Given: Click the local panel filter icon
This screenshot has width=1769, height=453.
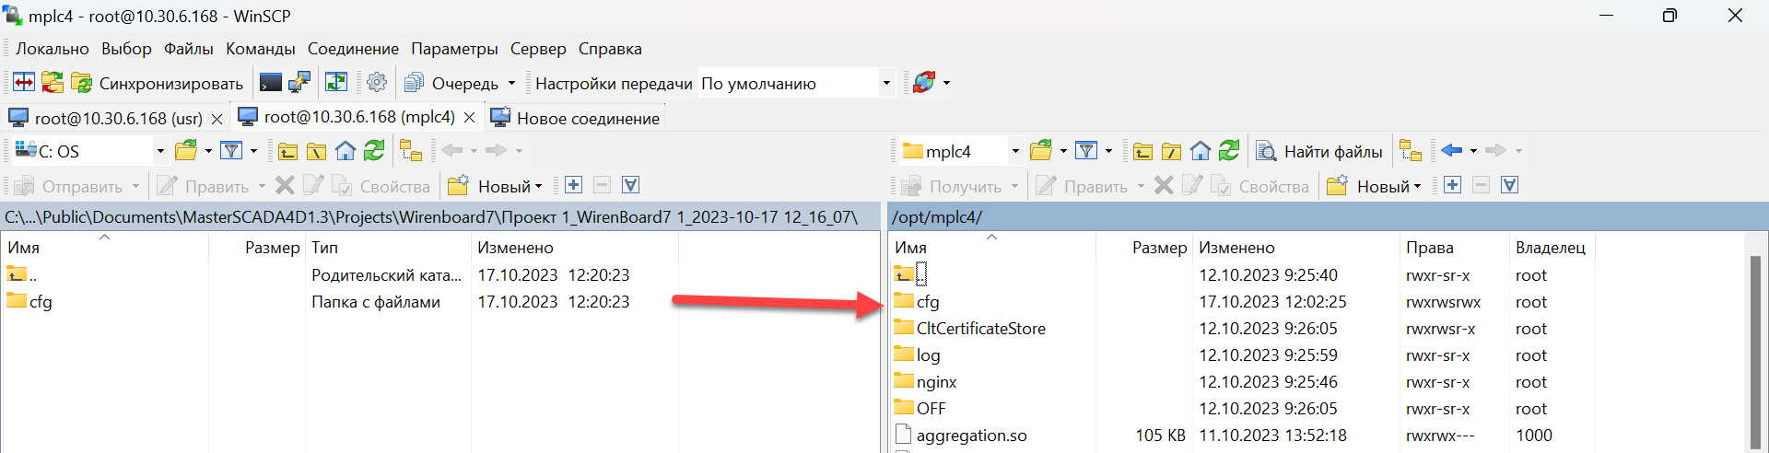Looking at the screenshot, I should pyautogui.click(x=232, y=150).
